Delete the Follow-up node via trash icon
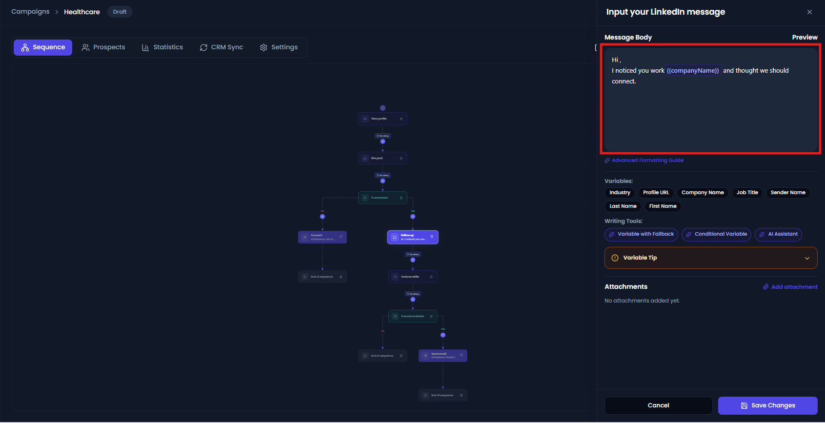Image resolution: width=825 pixels, height=423 pixels. pos(432,236)
